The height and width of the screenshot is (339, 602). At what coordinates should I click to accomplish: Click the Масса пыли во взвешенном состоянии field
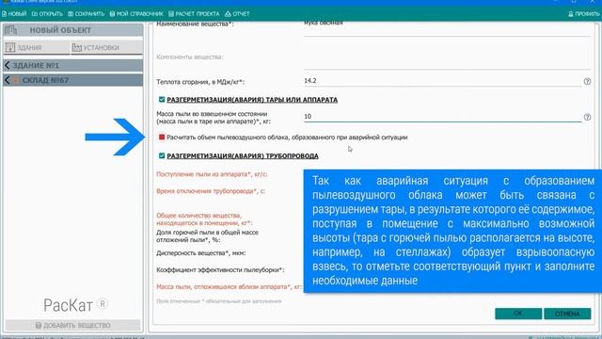442,117
